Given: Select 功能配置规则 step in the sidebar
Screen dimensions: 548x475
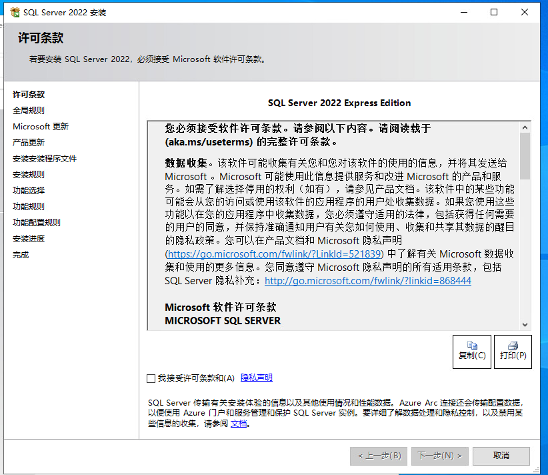Looking at the screenshot, I should pyautogui.click(x=37, y=223).
